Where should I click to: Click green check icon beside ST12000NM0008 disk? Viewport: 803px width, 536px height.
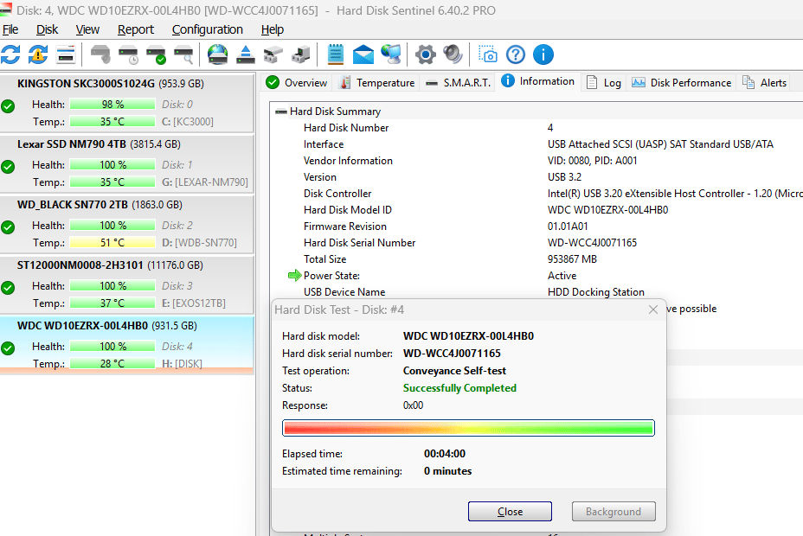coord(8,287)
